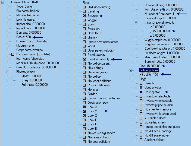Disable the Fixed rot velocity checkbox
191x146 pixels.
tap(84, 59)
